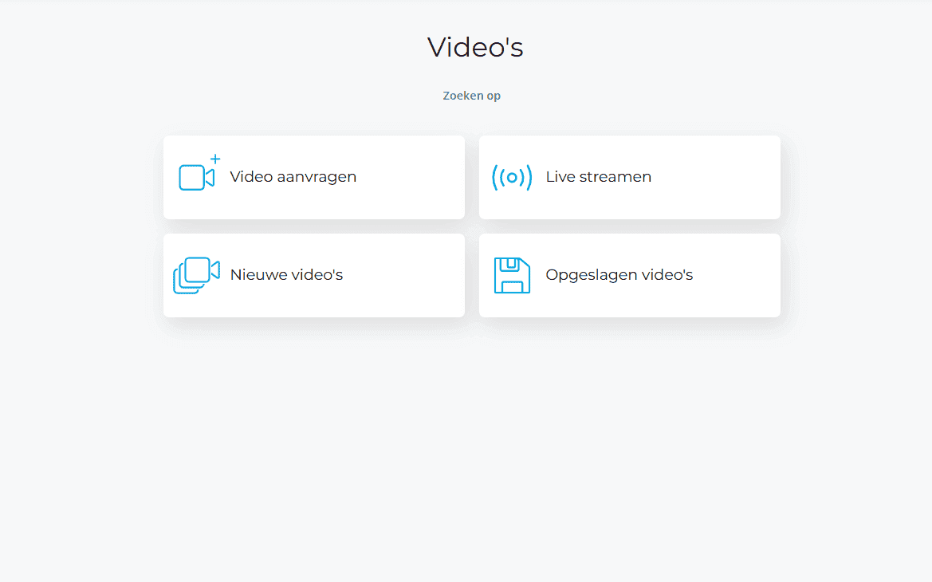Click the center circle of the live stream icon
The image size is (932, 582).
(512, 177)
